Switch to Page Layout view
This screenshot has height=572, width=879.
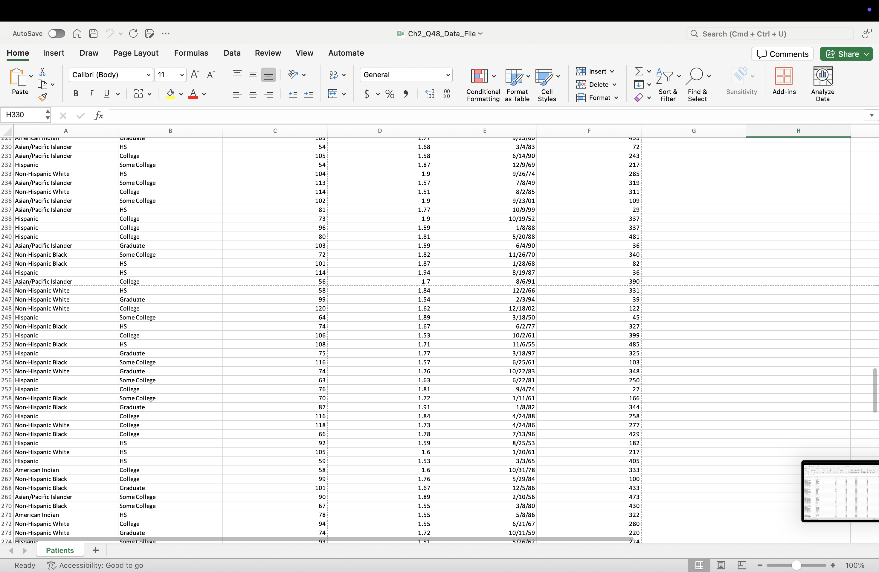(721, 565)
